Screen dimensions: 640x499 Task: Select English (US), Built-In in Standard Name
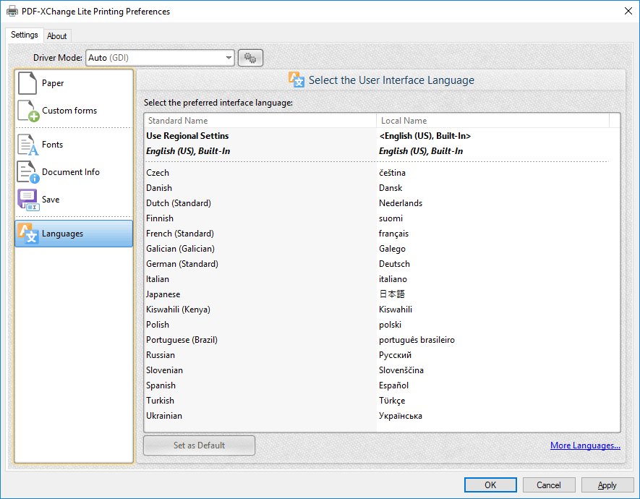point(188,151)
